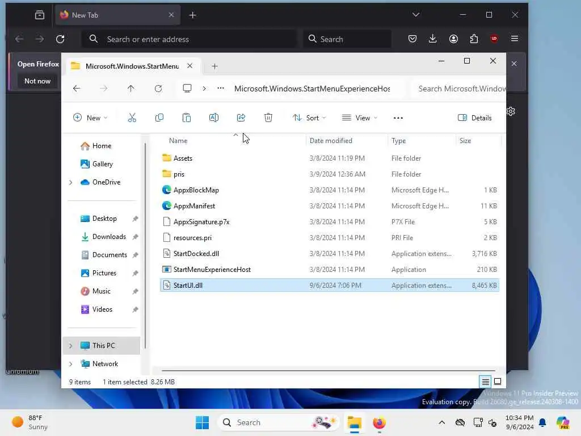Open the New dropdown menu

pos(90,118)
